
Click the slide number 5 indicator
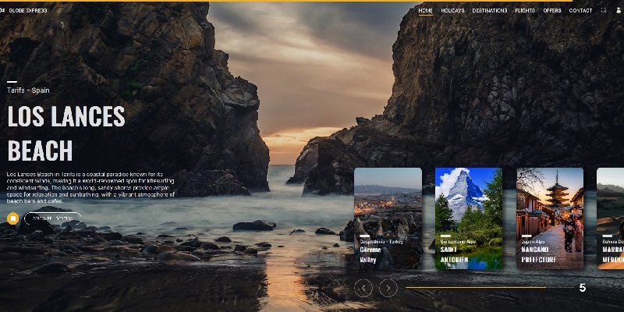(x=582, y=288)
